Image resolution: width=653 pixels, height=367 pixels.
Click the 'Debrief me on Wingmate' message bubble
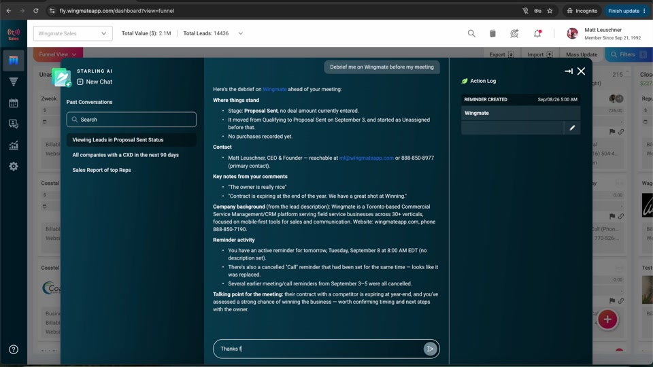(382, 67)
